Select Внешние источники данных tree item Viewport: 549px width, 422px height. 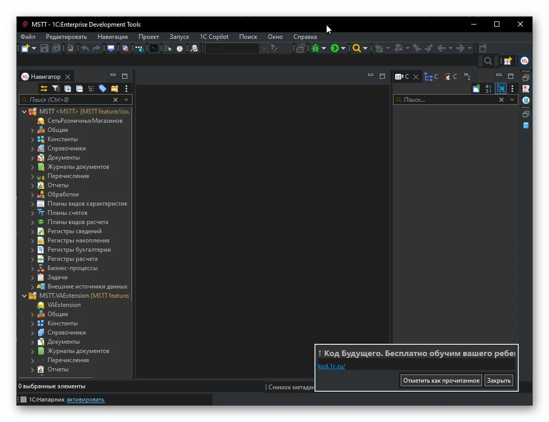(87, 287)
